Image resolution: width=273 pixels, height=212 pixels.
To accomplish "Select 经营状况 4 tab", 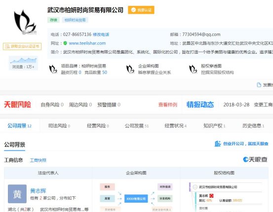I will pyautogui.click(x=176, y=126).
